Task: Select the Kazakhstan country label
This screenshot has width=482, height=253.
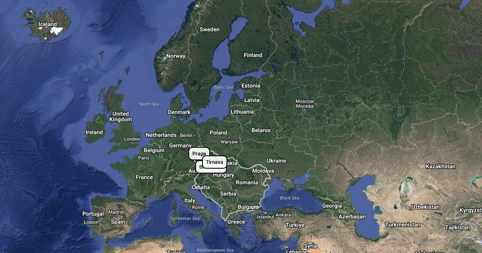Action: [441, 166]
